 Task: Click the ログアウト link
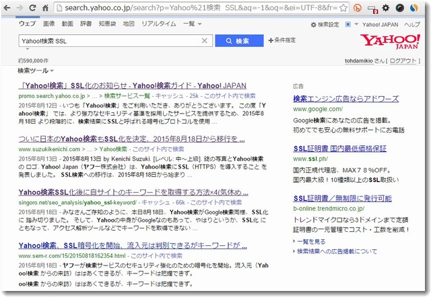(x=403, y=61)
